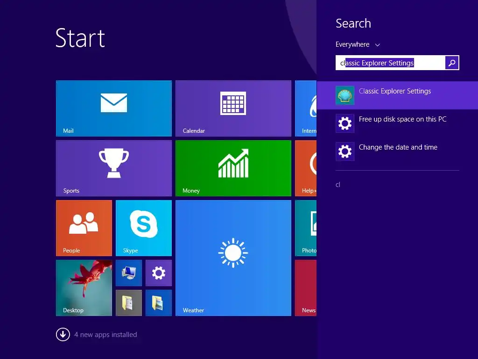Open the Help+Tips orange tile

(x=306, y=168)
